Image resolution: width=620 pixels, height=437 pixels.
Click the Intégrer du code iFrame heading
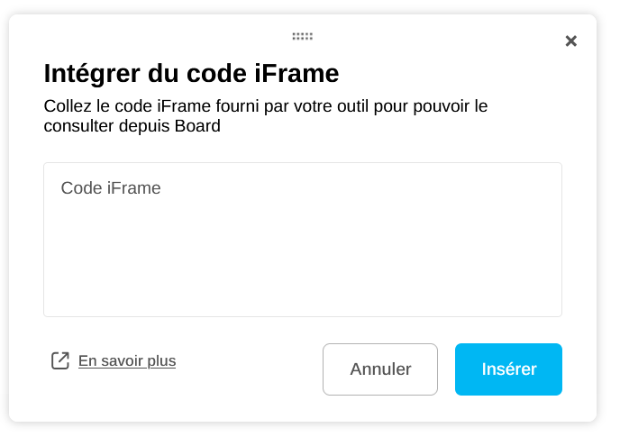coord(191,73)
